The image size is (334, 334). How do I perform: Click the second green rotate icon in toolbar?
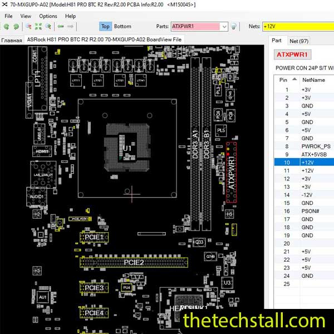[x=16, y=26]
